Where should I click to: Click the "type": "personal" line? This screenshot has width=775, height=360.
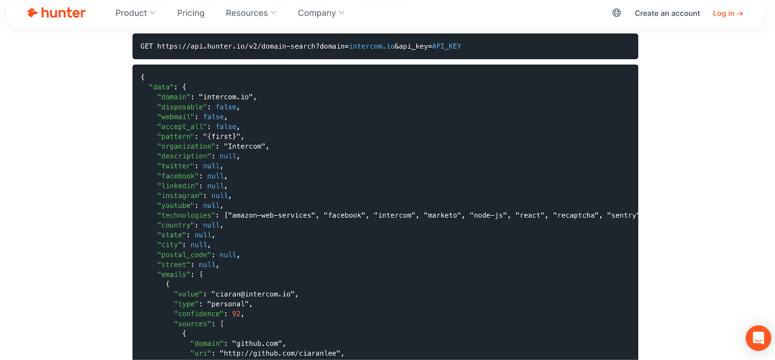pyautogui.click(x=213, y=304)
